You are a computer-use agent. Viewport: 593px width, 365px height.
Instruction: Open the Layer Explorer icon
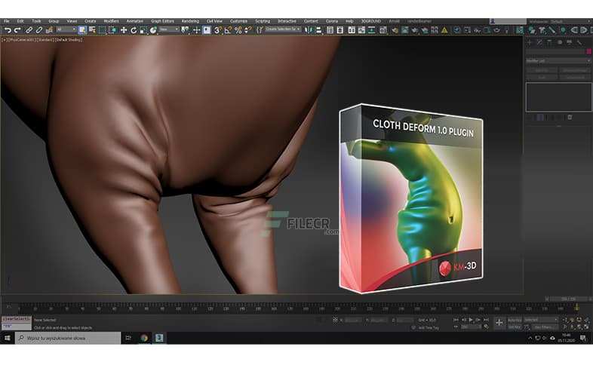point(340,30)
